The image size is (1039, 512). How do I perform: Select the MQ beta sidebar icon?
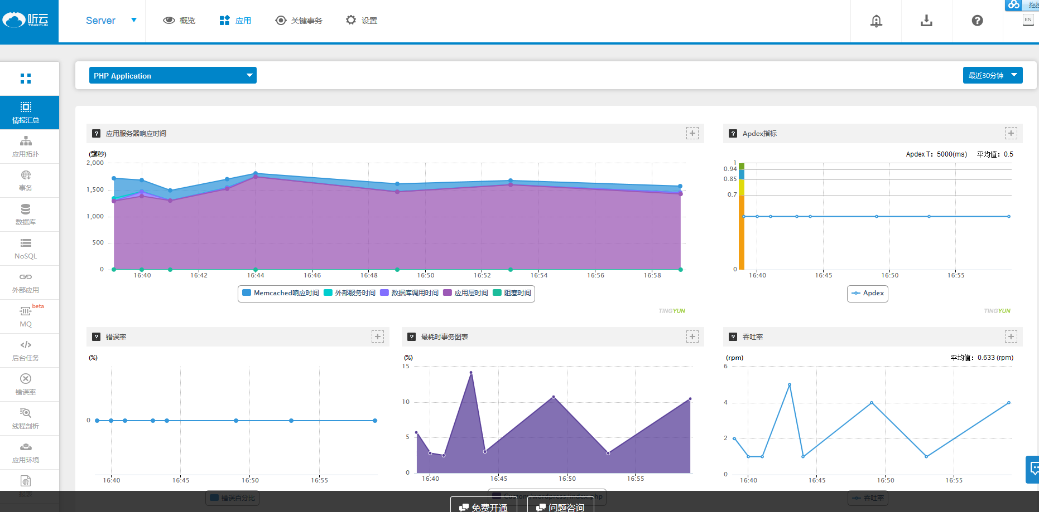(x=25, y=316)
